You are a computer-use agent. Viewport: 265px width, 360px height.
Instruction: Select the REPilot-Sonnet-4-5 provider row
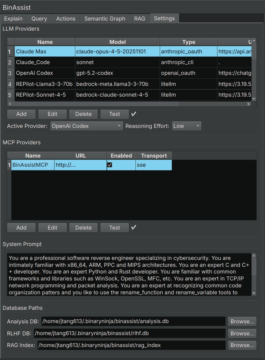click(x=44, y=95)
